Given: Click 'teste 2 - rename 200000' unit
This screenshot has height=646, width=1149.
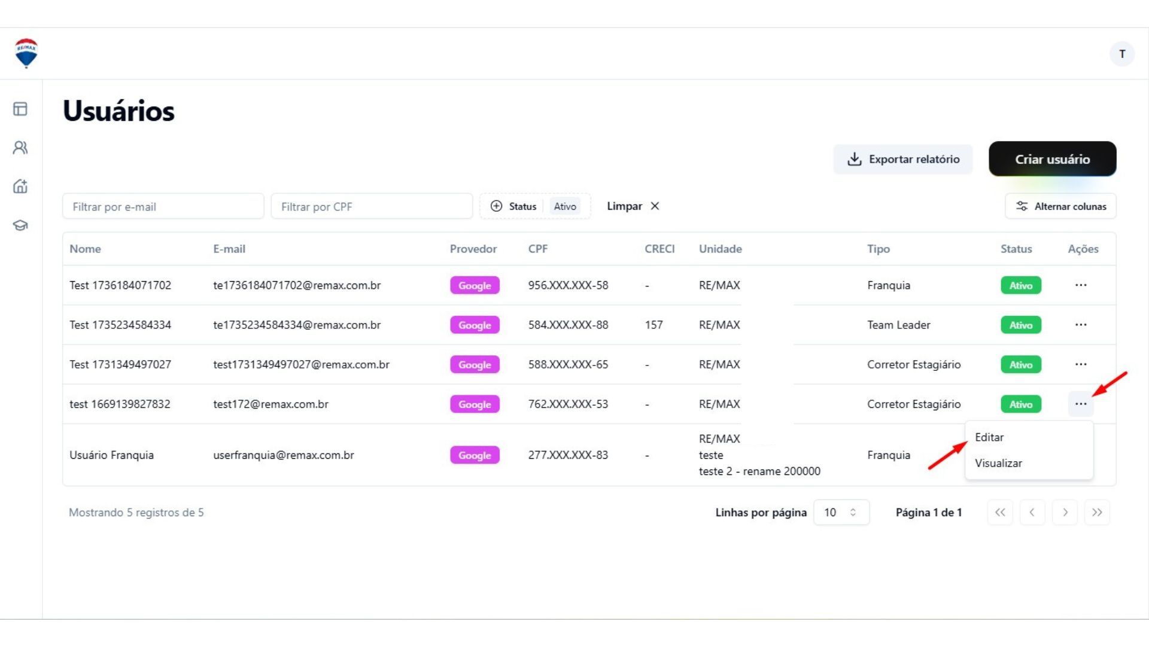Looking at the screenshot, I should tap(759, 471).
